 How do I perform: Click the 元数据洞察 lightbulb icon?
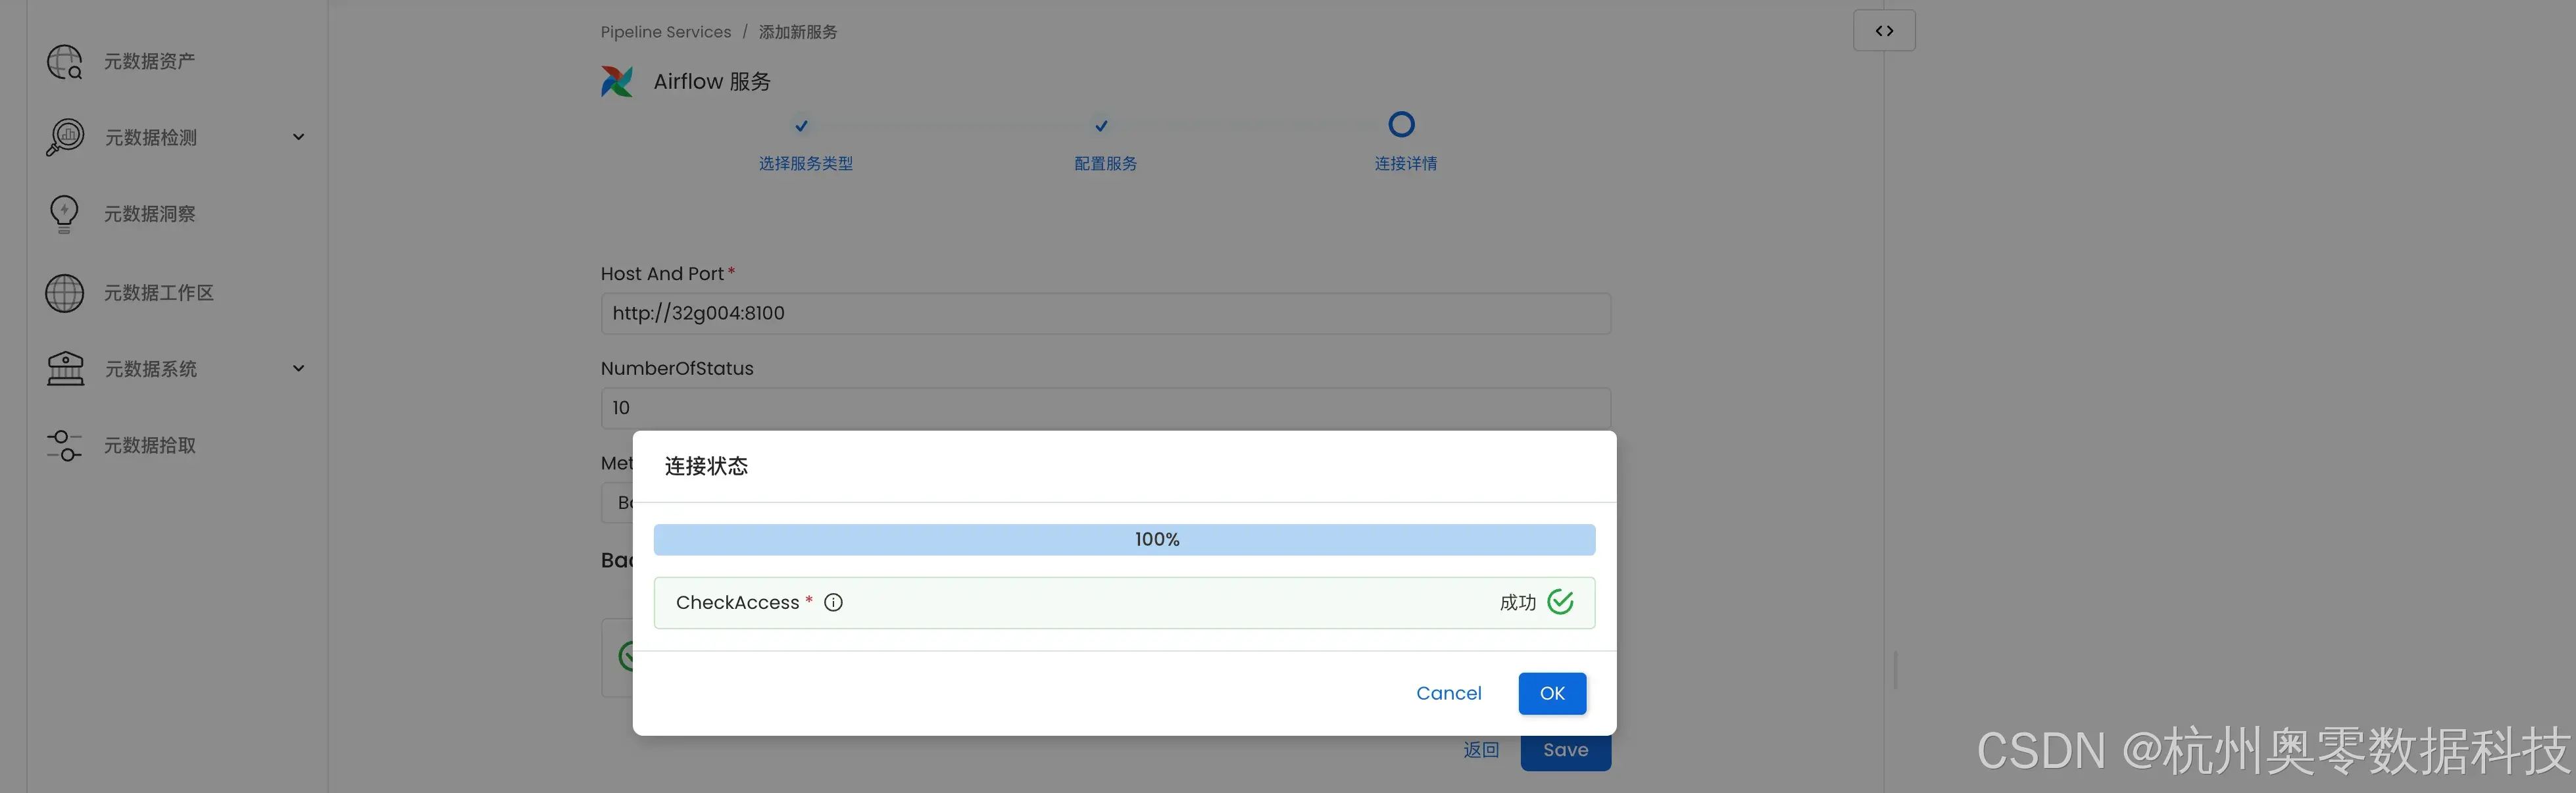(x=64, y=214)
